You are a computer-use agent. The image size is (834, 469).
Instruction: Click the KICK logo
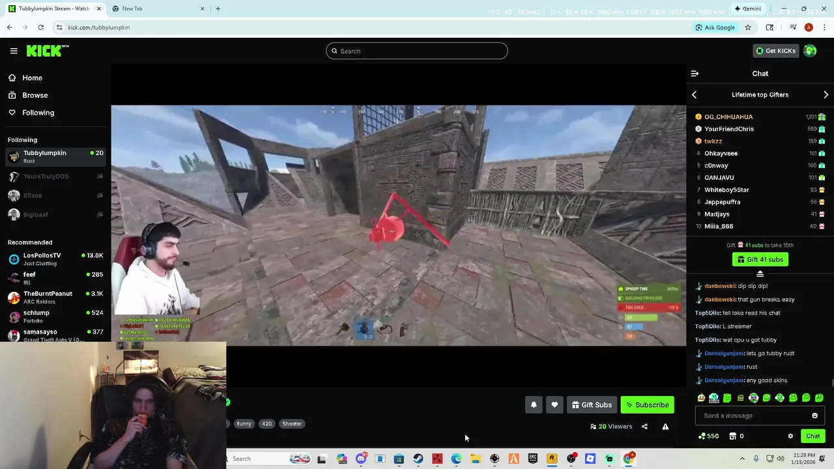[48, 51]
